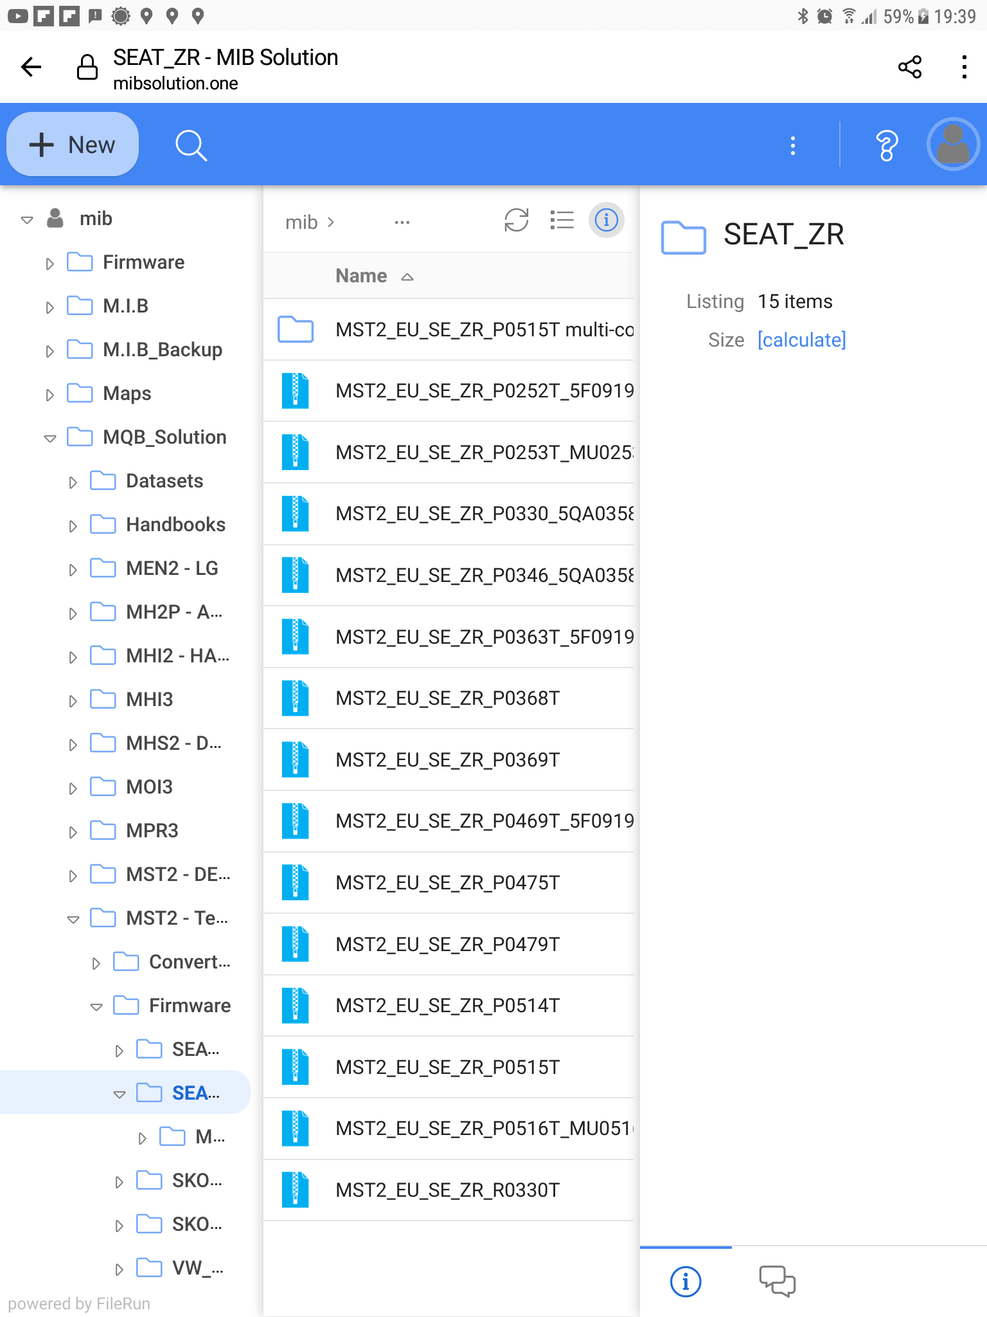
Task: Expand the M.I.B_Backup folder arrow
Action: click(49, 351)
